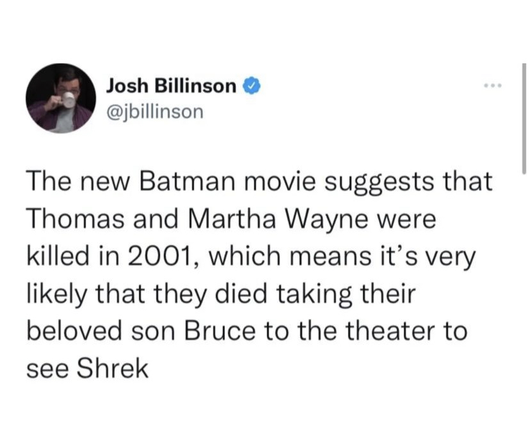Click the word "suggests" in the tweet

coord(364,183)
